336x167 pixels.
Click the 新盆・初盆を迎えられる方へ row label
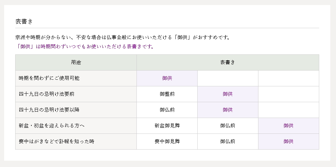coord(52,126)
